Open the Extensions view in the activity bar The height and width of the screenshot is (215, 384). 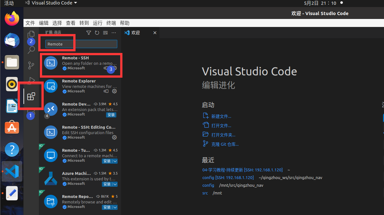pos(31,96)
